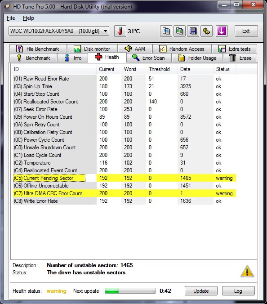Click the 31°C temperature reading

tap(133, 31)
